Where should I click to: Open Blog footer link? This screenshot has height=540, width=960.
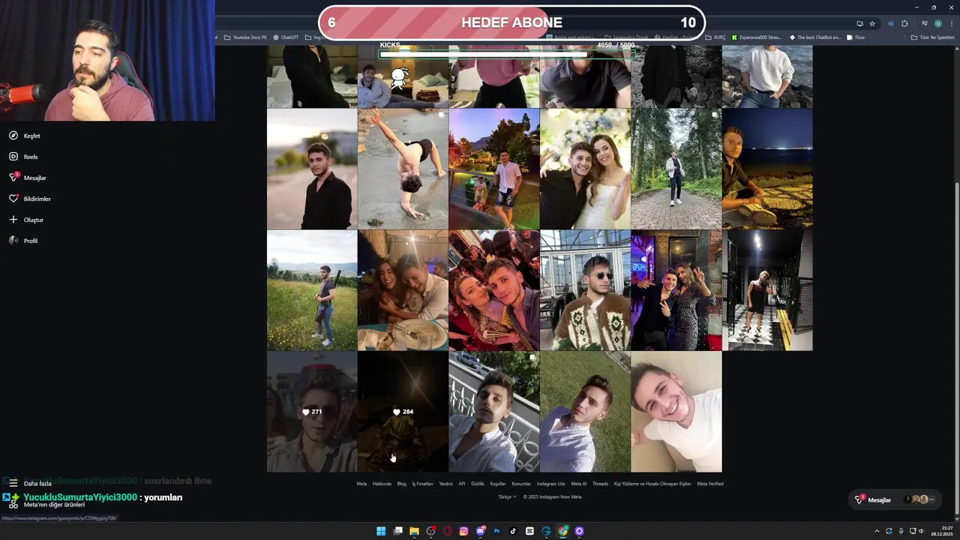tap(401, 484)
